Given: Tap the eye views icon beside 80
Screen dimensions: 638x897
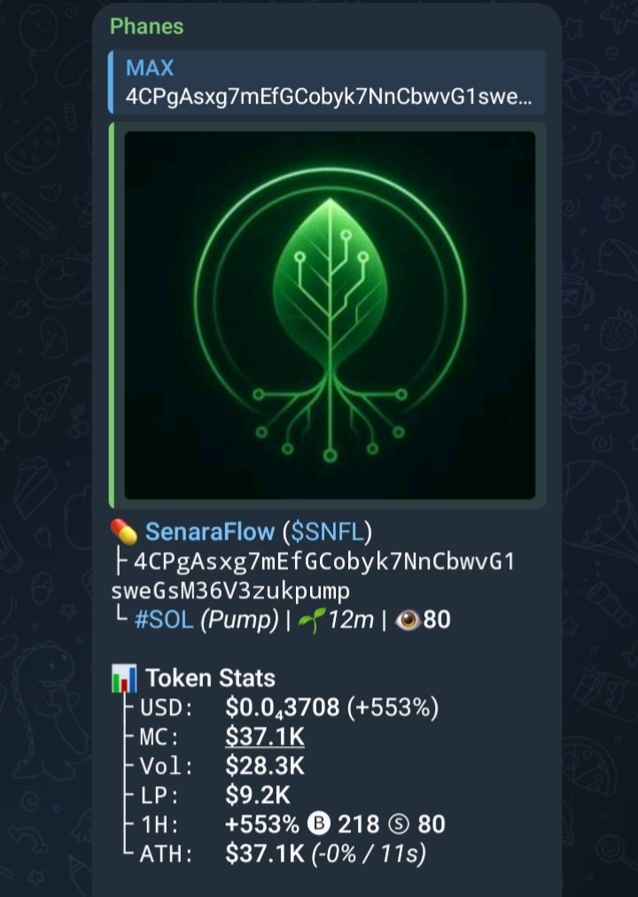Looking at the screenshot, I should (408, 620).
